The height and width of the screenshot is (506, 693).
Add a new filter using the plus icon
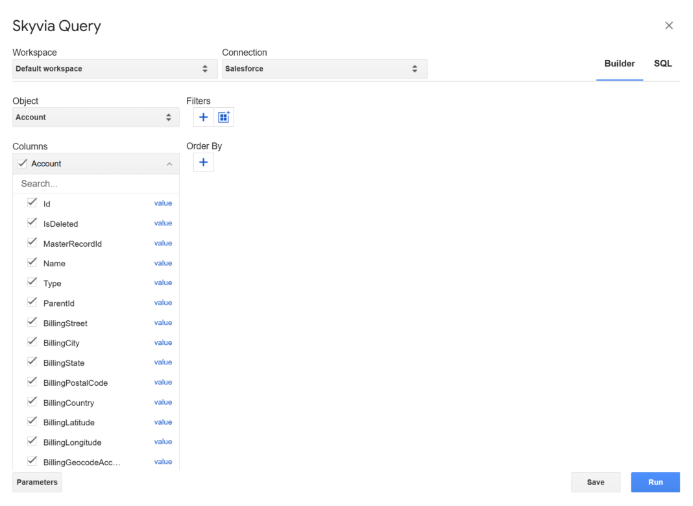pos(203,117)
